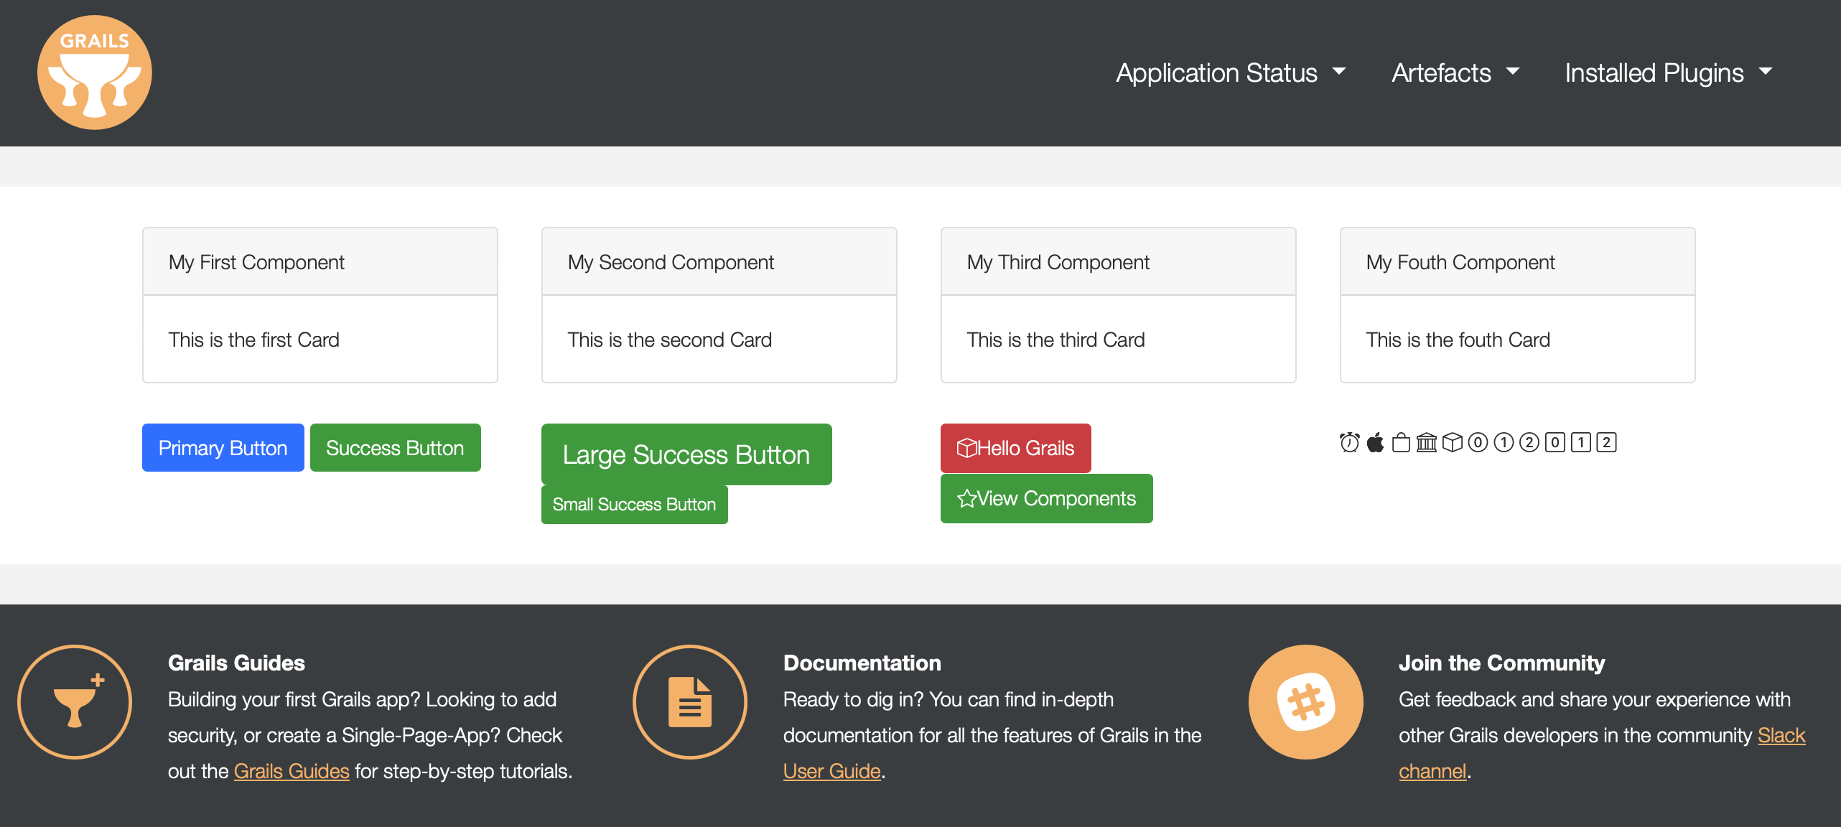Click 'This is the fouth Card' text

click(1458, 340)
